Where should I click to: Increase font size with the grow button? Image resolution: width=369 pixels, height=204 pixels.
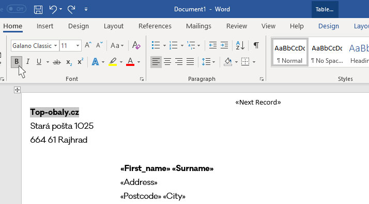point(88,45)
